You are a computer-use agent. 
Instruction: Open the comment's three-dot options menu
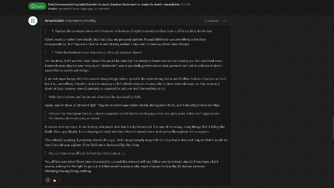point(225,20)
